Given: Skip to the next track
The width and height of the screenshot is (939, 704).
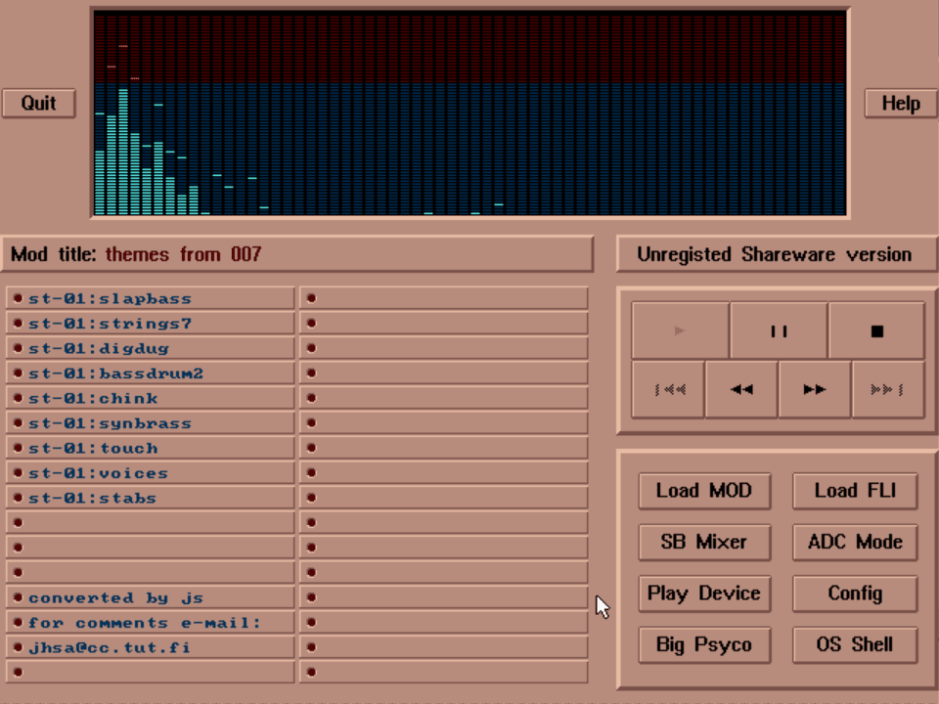Looking at the screenshot, I should 888,389.
